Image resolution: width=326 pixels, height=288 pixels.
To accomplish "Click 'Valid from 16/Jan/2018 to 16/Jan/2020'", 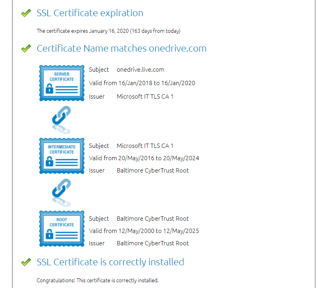I will point(142,83).
